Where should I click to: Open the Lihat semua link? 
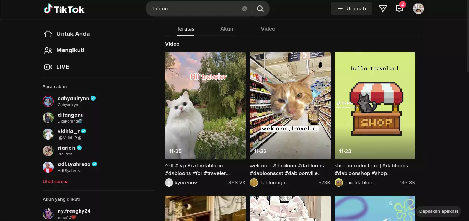pyautogui.click(x=55, y=181)
